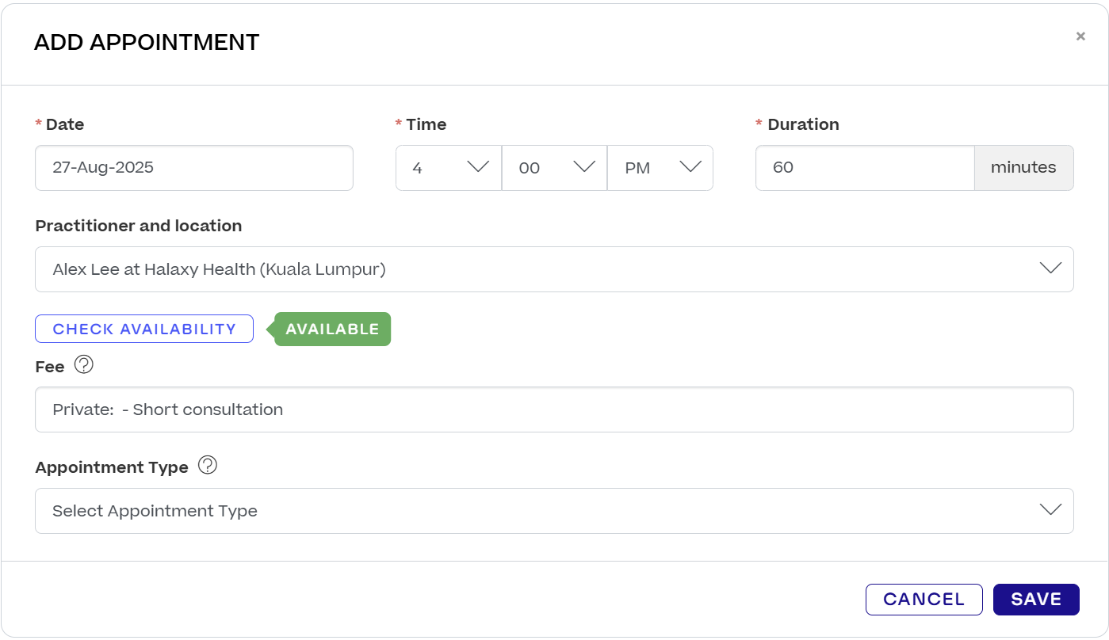Screen dimensions: 1109x640
Task: Click the Date field showing 27-Aug-2025
Action: (194, 168)
